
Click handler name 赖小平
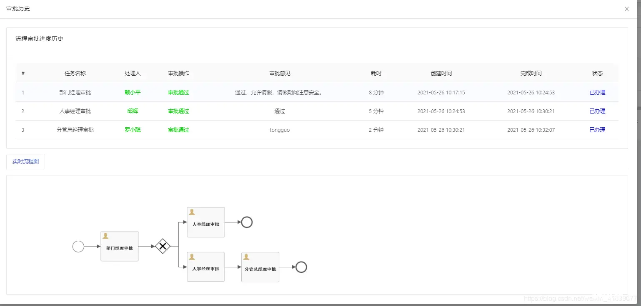(x=133, y=92)
